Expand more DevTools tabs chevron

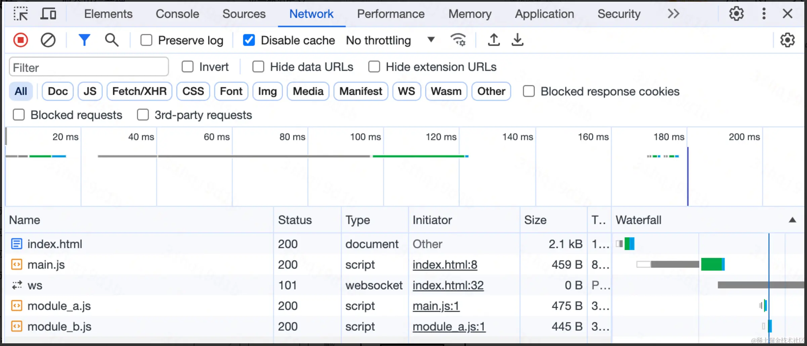point(673,14)
